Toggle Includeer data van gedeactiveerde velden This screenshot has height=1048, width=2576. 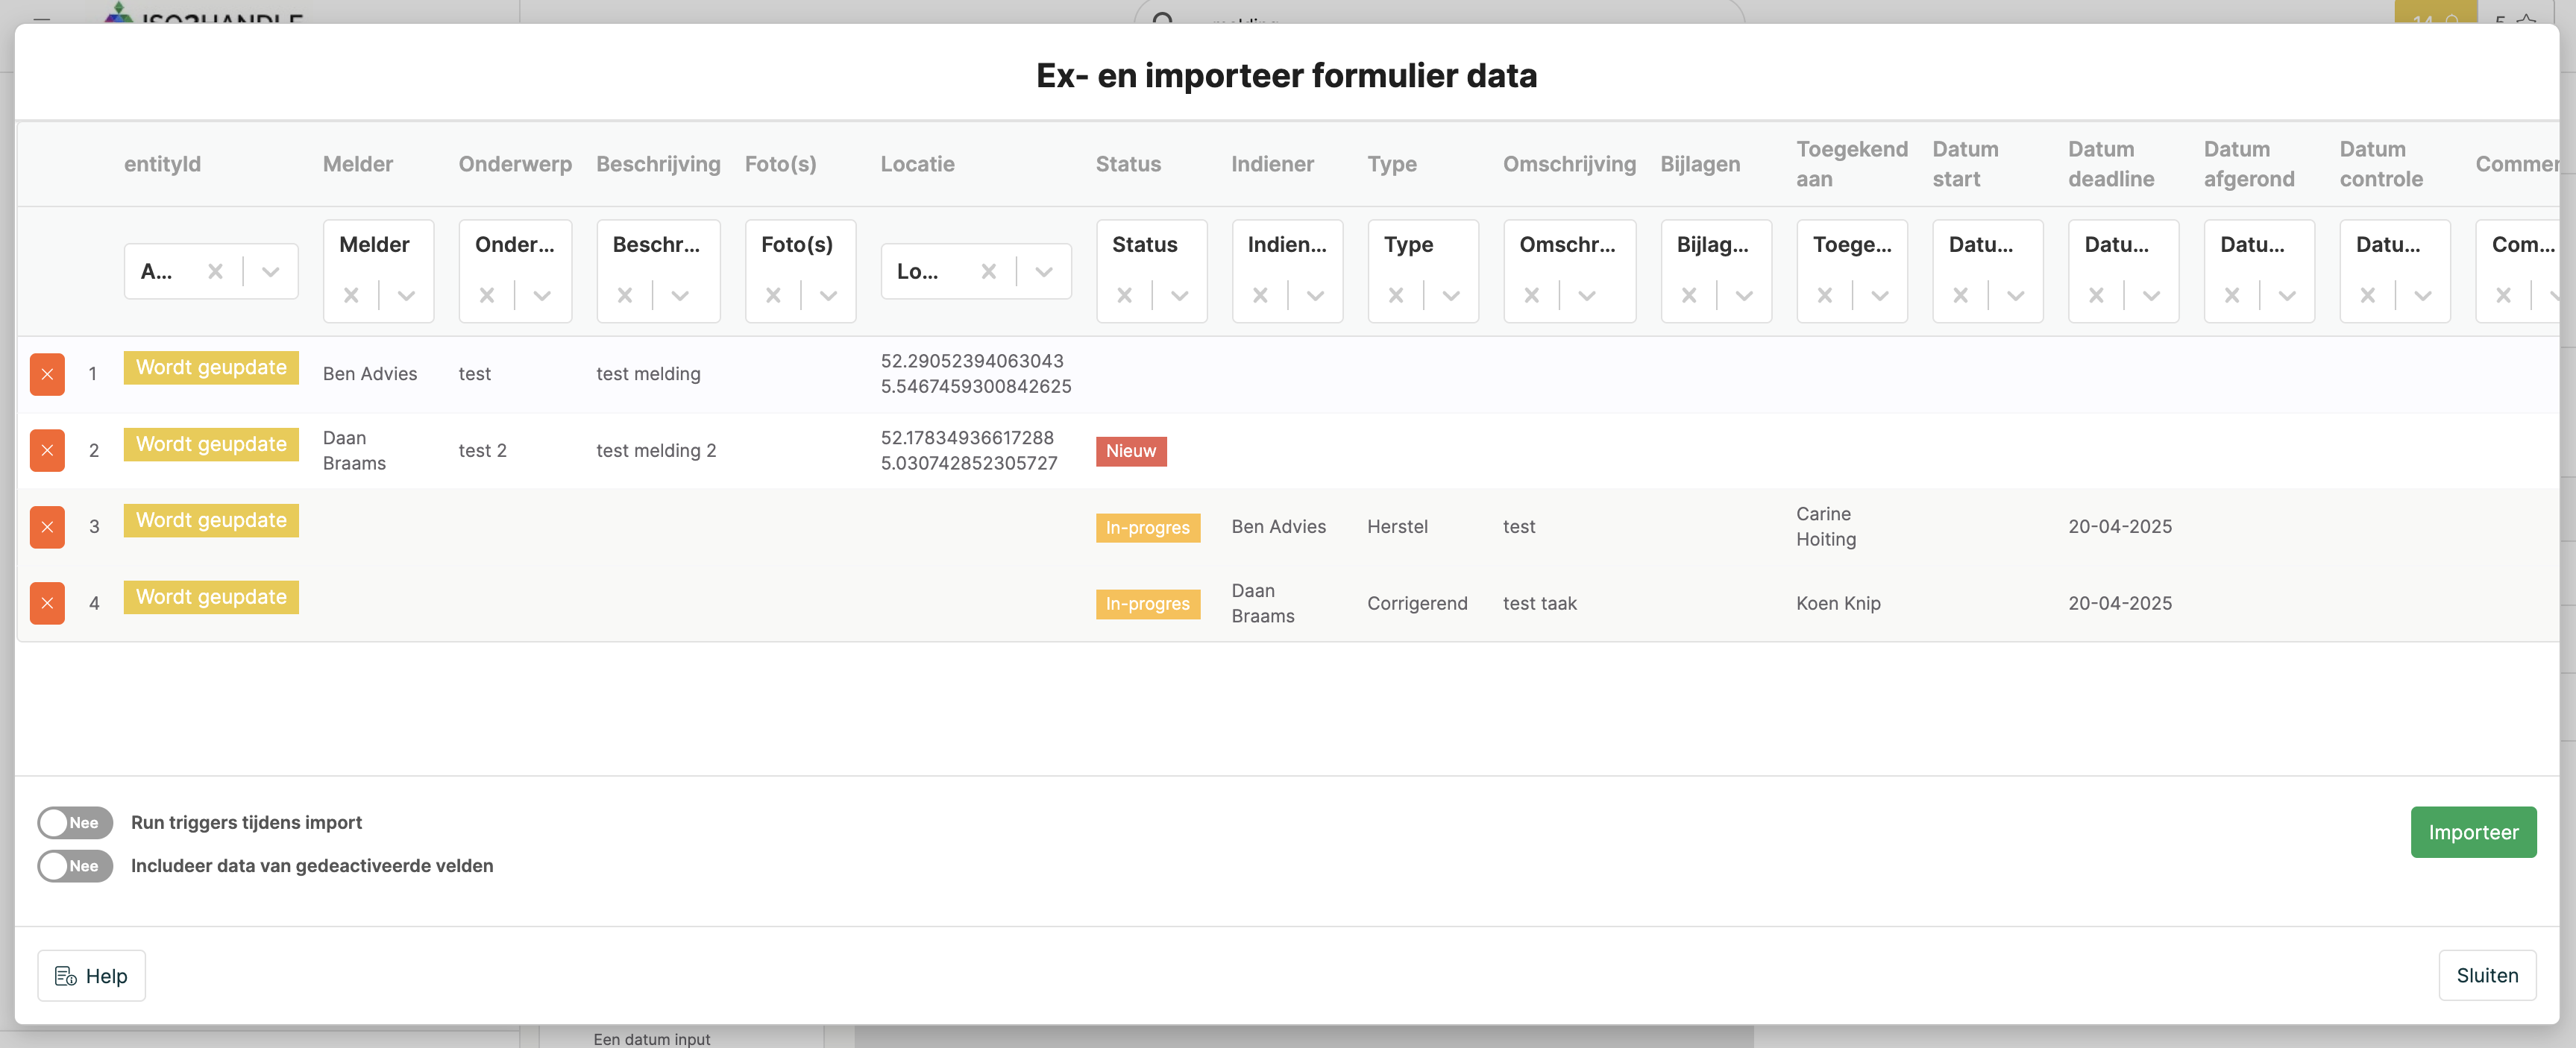75,866
